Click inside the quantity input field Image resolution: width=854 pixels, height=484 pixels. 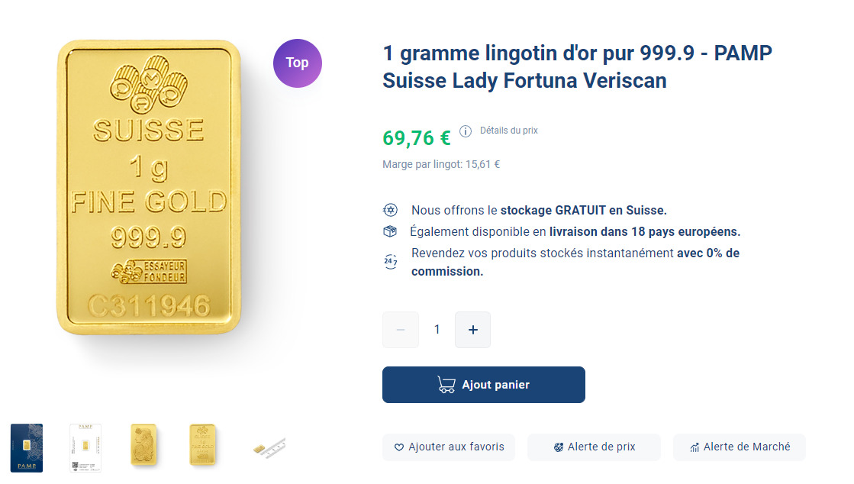coord(437,329)
